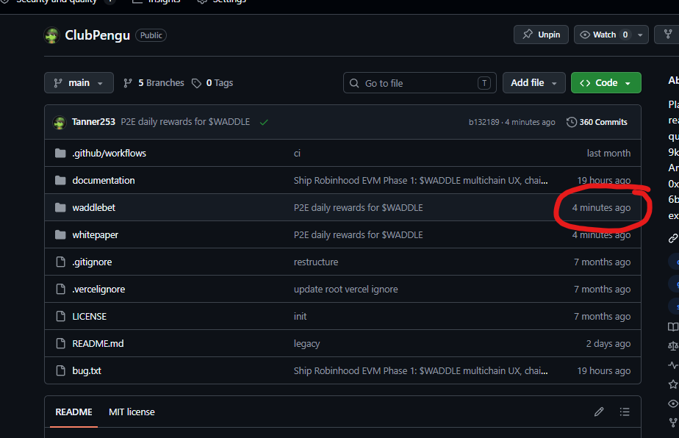
Task: Open commit hash b132189
Action: point(484,122)
